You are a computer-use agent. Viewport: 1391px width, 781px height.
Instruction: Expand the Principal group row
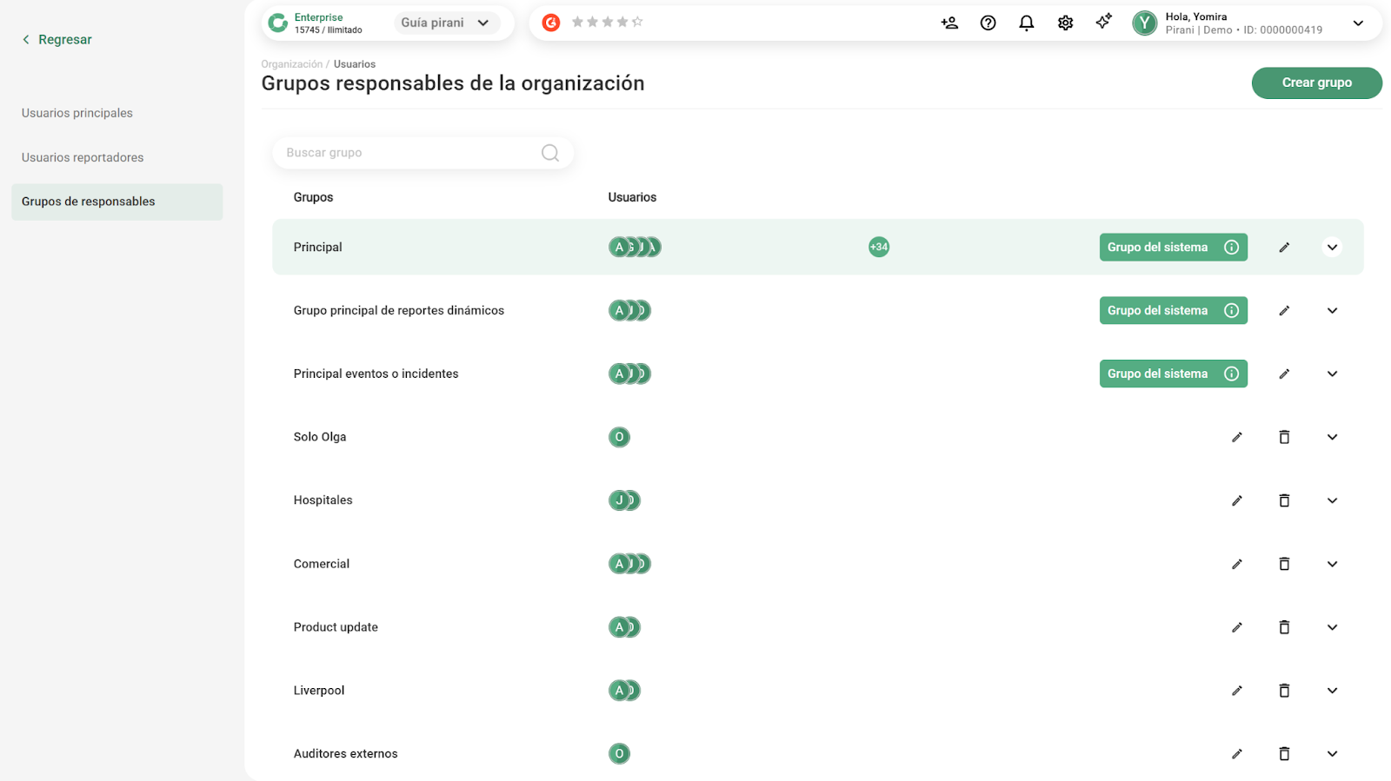[1332, 248]
